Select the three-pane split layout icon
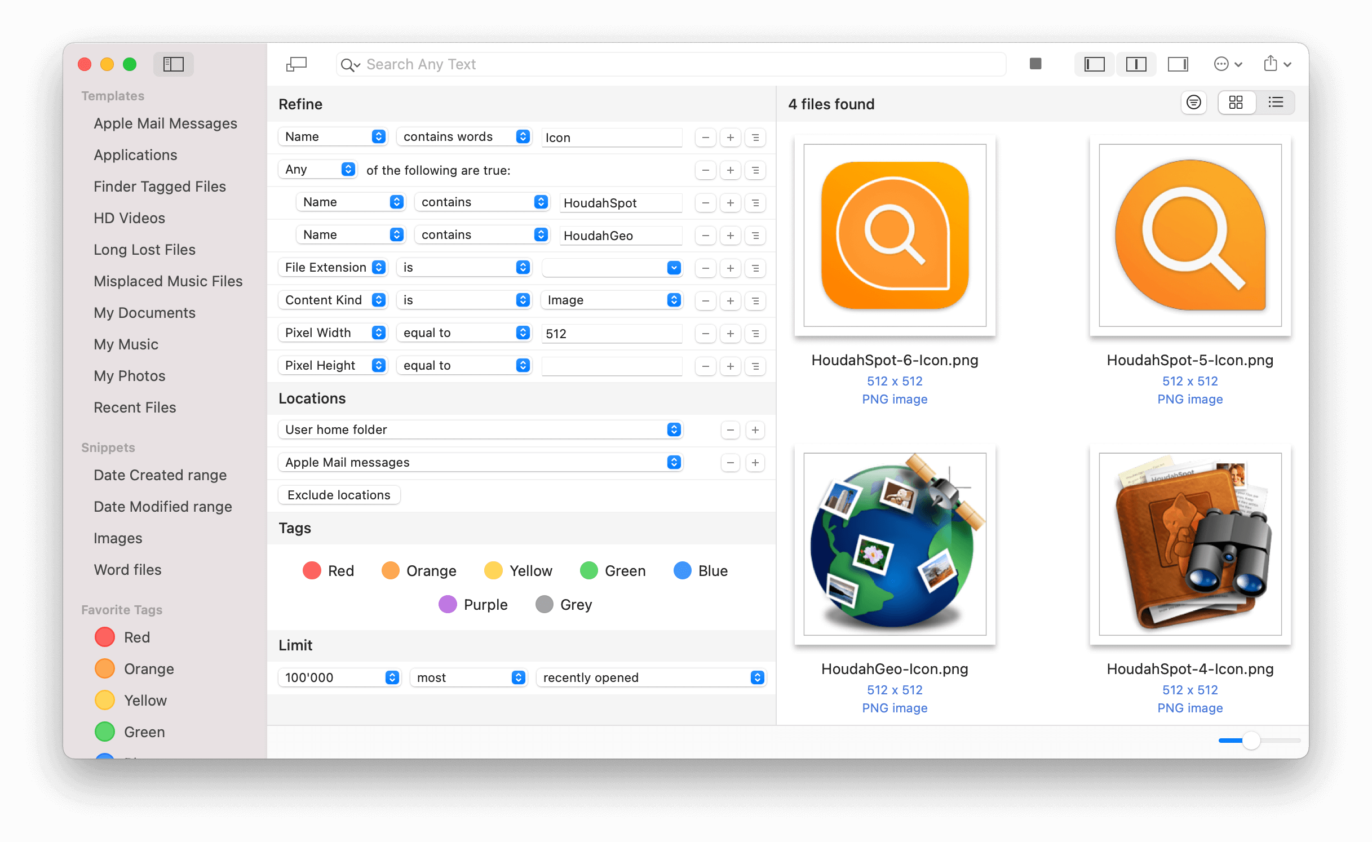 pos(1136,64)
